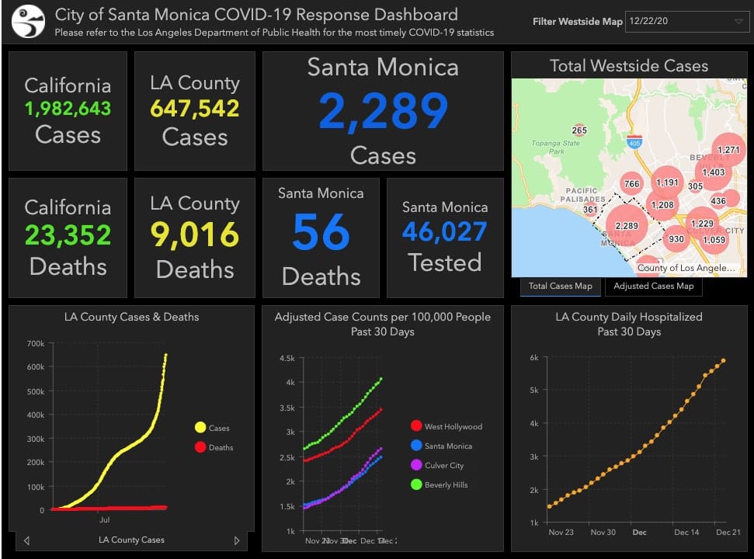Click the last data point on hospitalized chart
The height and width of the screenshot is (559, 754).
tap(724, 359)
